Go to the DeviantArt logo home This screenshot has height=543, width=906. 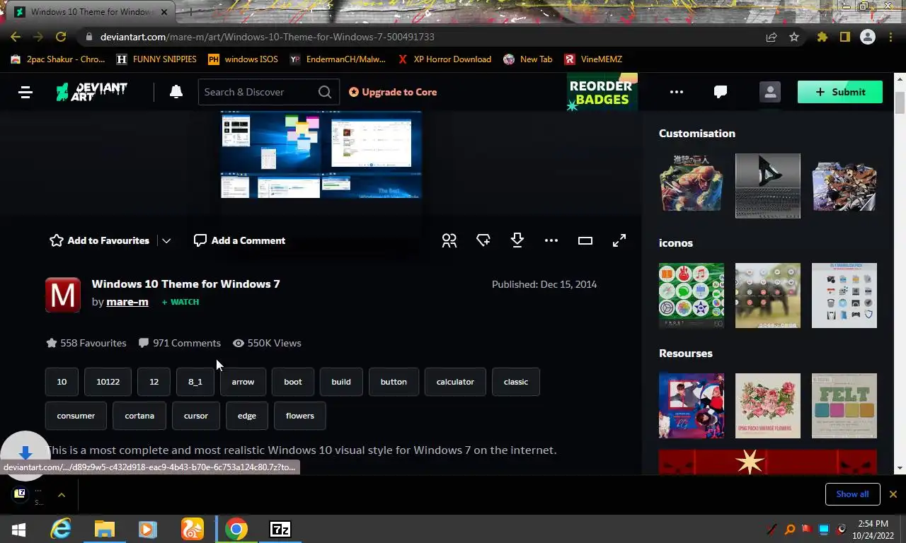pyautogui.click(x=92, y=92)
